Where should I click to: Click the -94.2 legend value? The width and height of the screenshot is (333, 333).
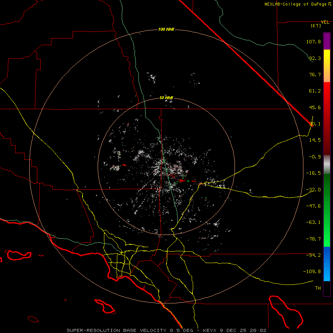pos(313,255)
